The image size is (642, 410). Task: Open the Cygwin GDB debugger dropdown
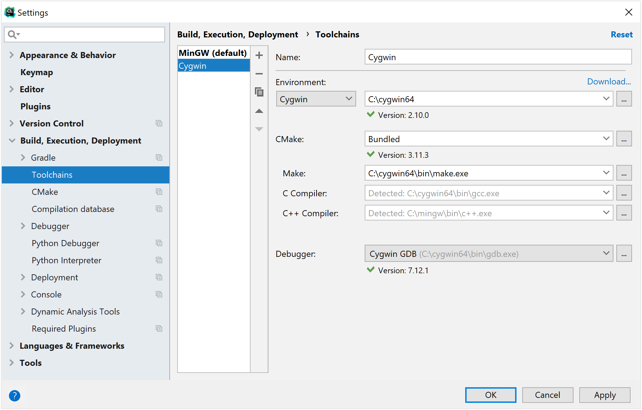pos(488,254)
